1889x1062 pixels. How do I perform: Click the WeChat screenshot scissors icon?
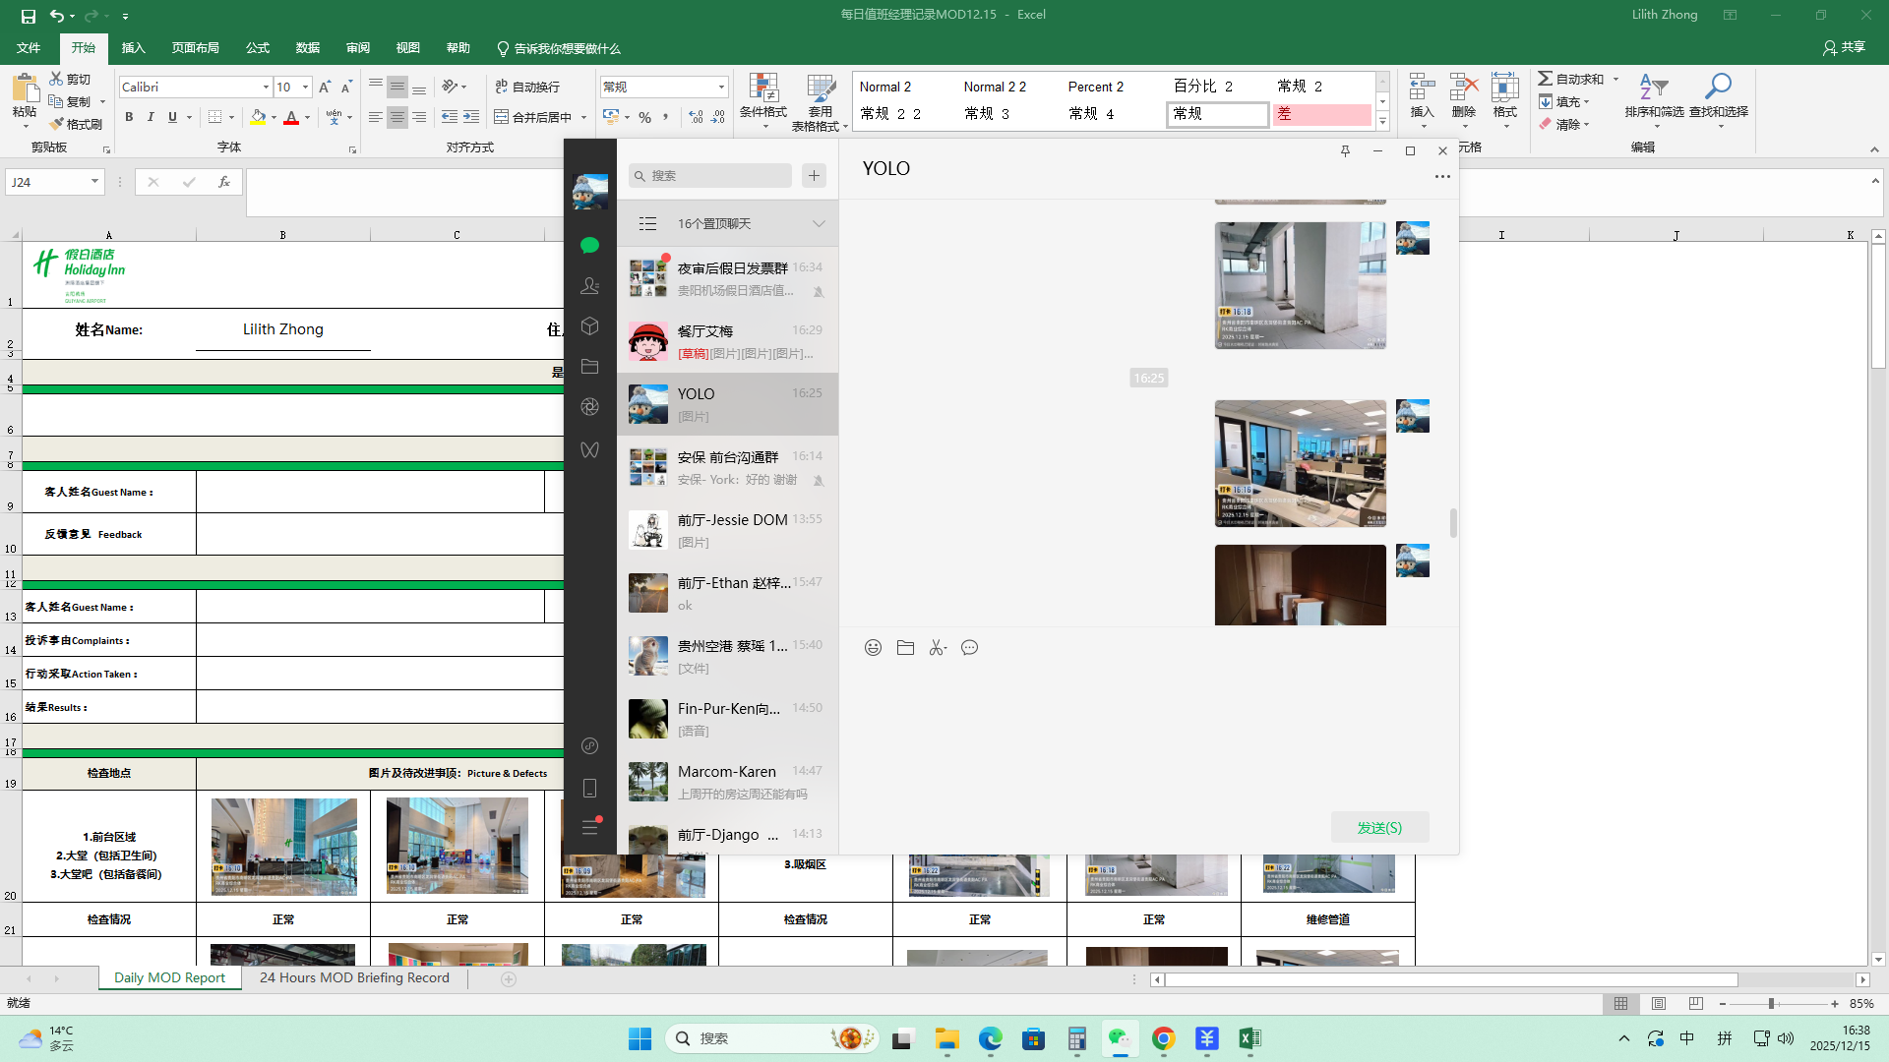click(937, 648)
